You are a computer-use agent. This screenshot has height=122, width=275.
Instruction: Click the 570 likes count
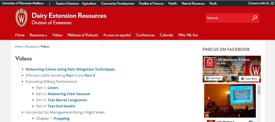pyautogui.click(x=221, y=64)
